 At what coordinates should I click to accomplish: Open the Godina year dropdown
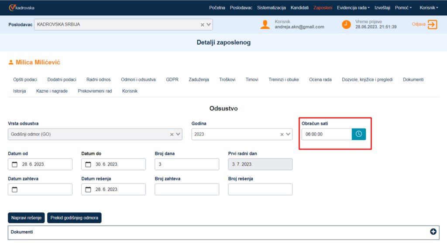(x=288, y=134)
